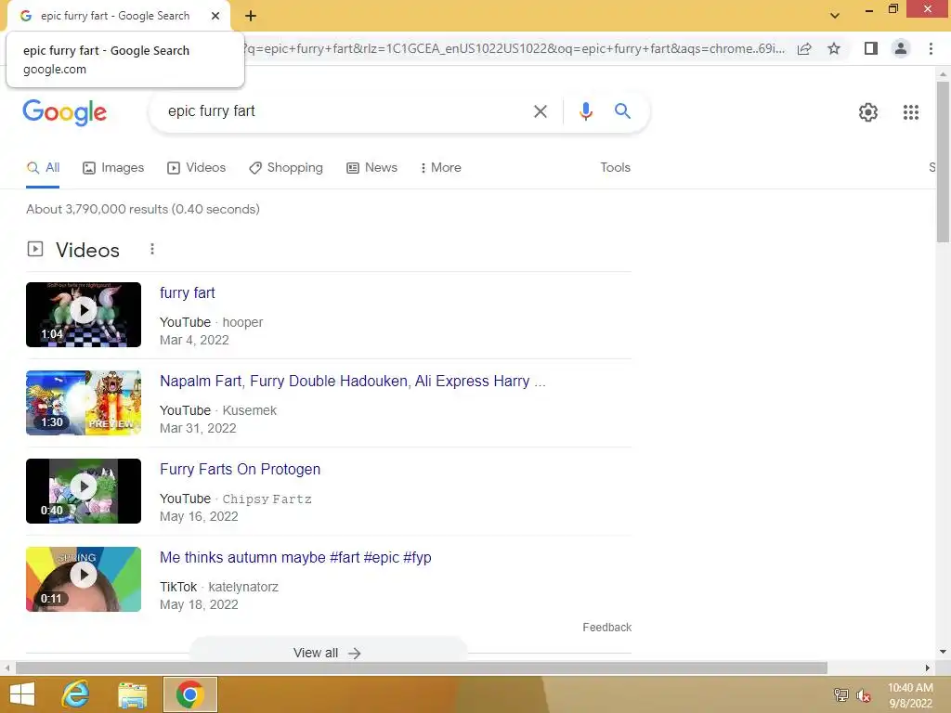The image size is (951, 713).
Task: Open 'Furry Farts On Protogen' link
Action: coord(241,470)
